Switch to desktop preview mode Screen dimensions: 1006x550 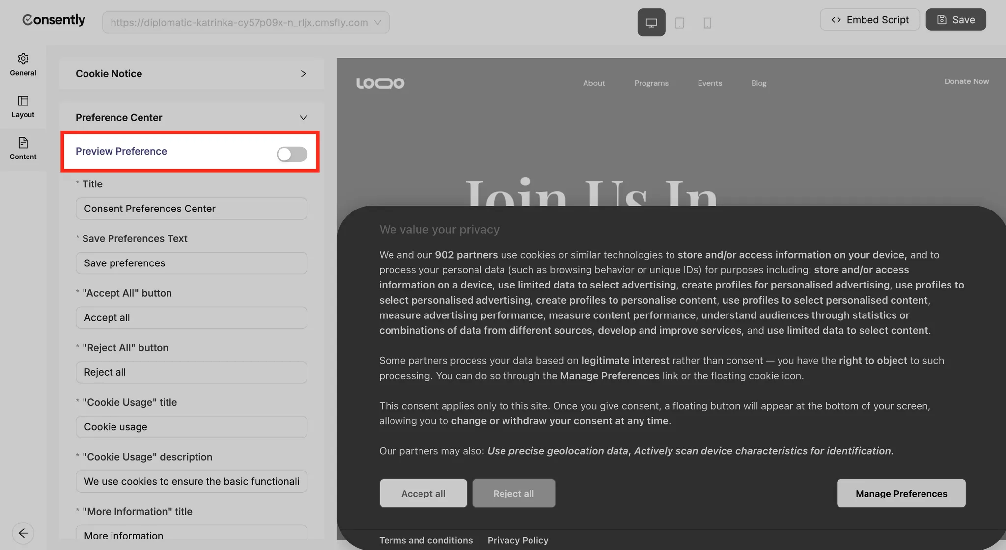(x=651, y=23)
